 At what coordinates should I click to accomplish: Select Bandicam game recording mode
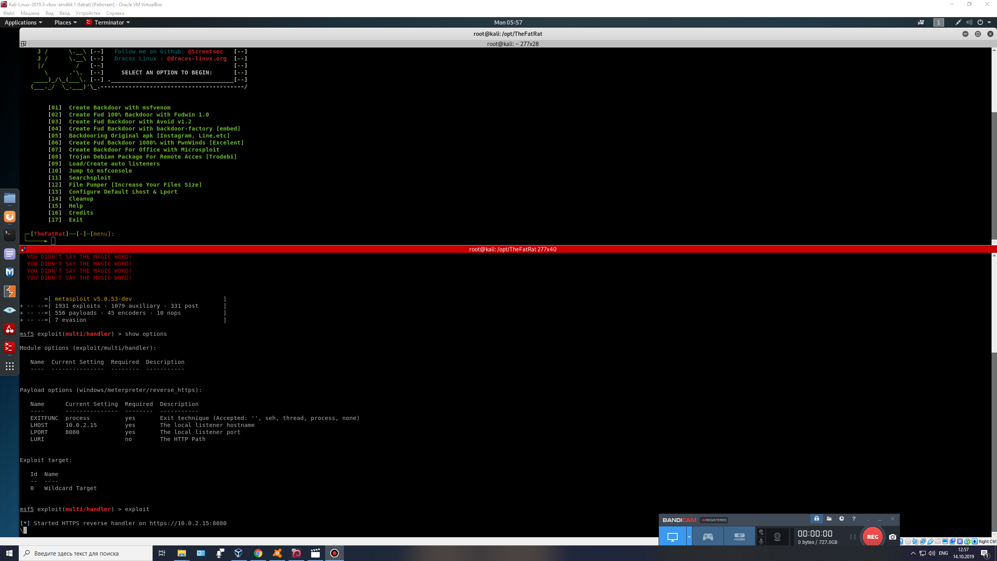pos(708,538)
